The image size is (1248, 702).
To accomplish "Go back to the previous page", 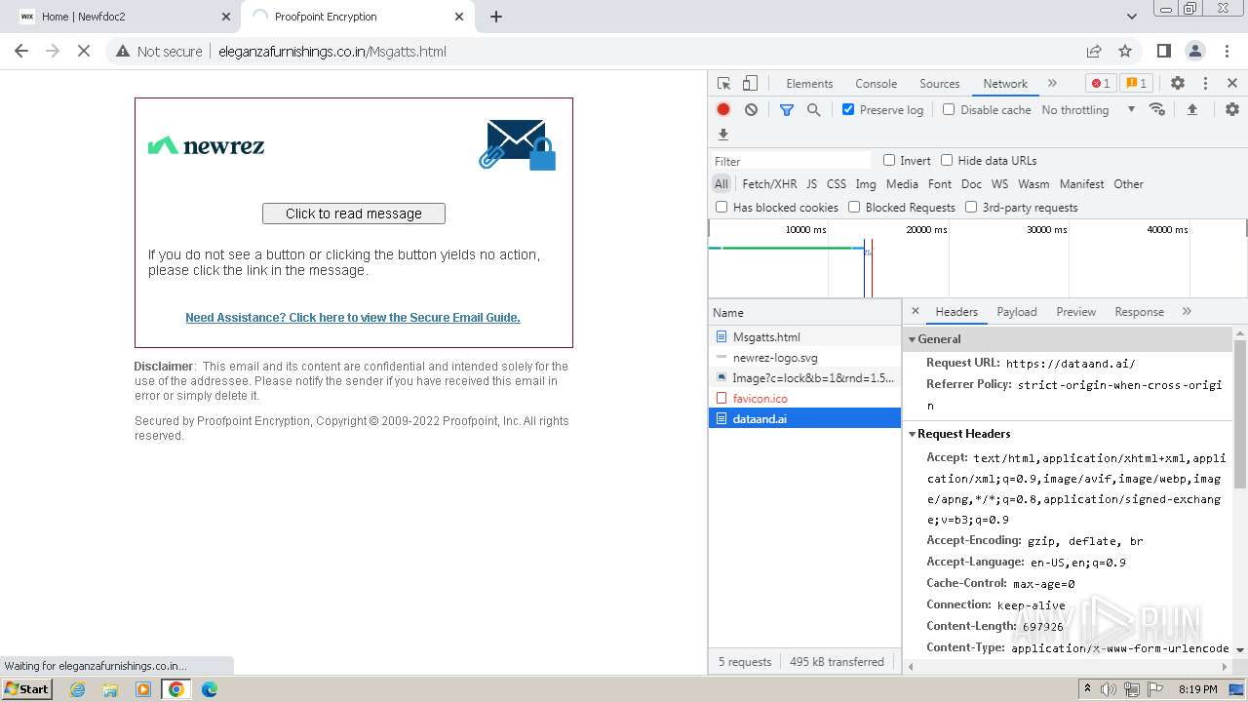I will click(21, 51).
